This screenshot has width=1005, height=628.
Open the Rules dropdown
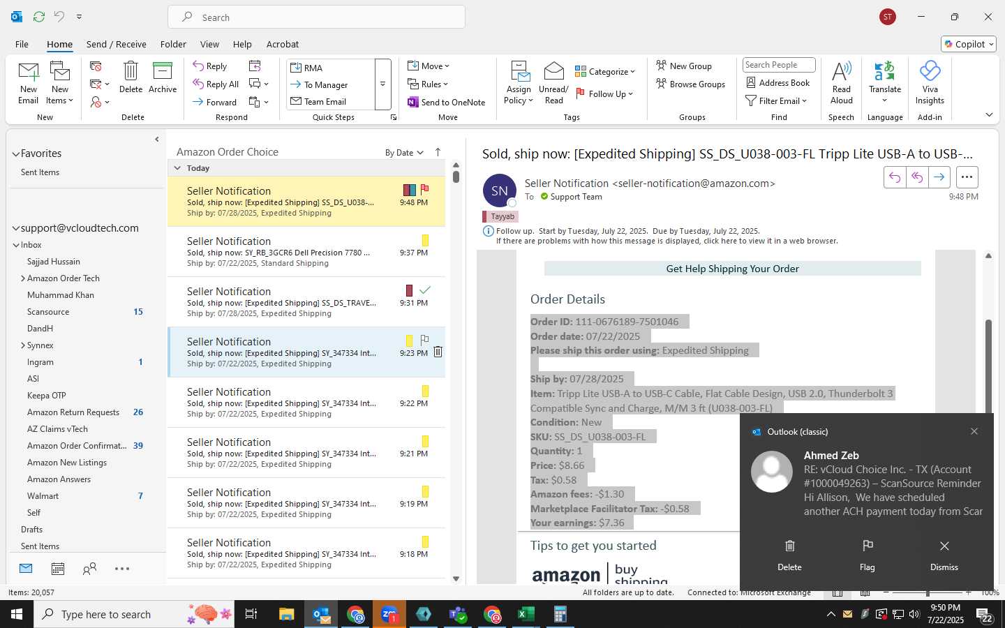pos(428,84)
